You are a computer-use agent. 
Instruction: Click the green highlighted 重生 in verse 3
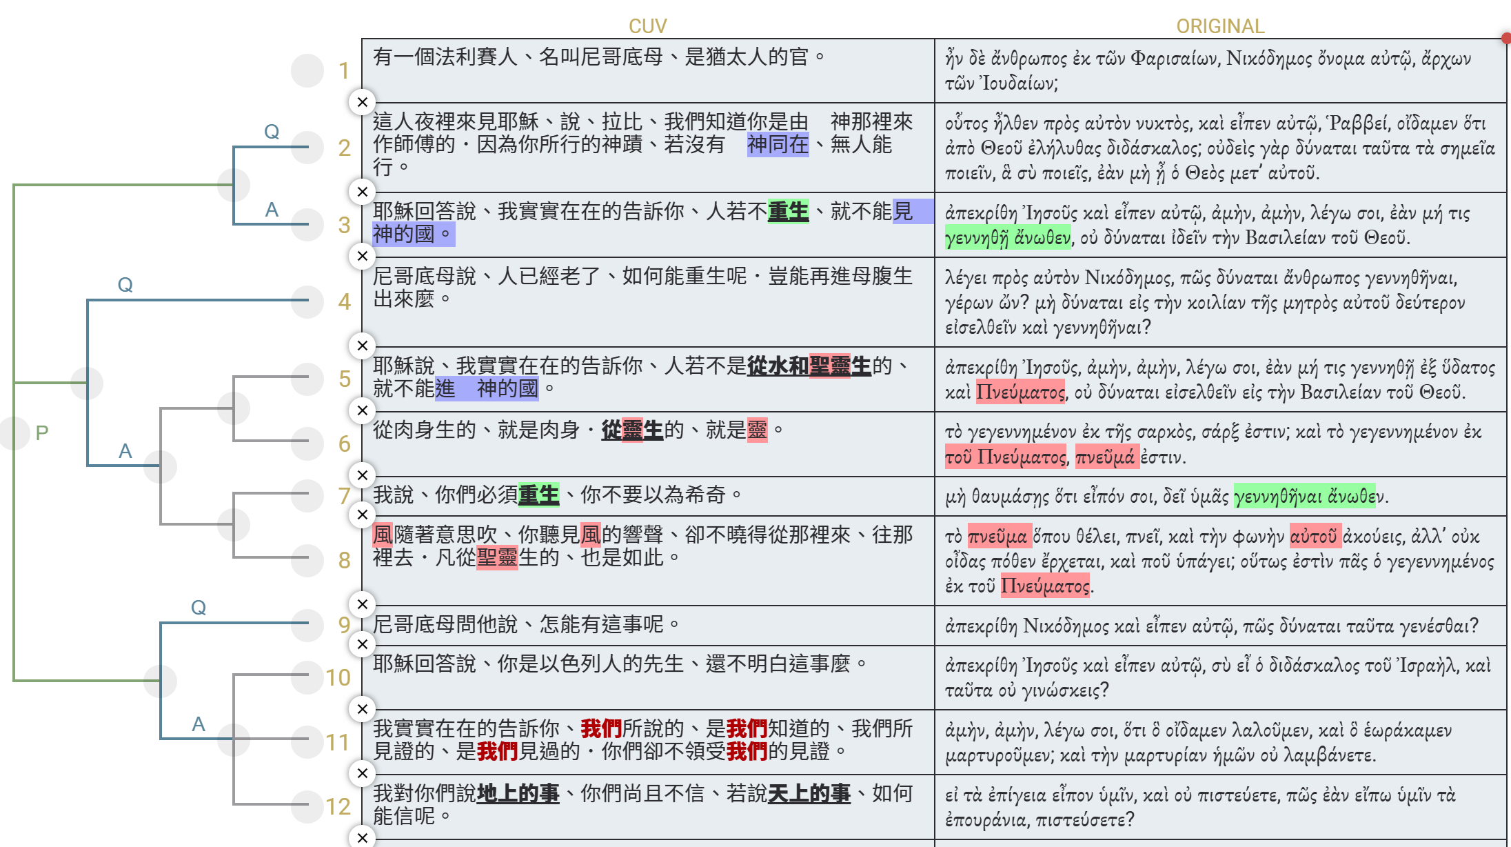788,211
